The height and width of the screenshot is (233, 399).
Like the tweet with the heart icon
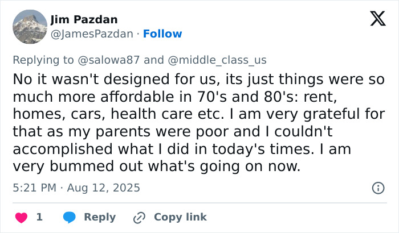point(21,217)
